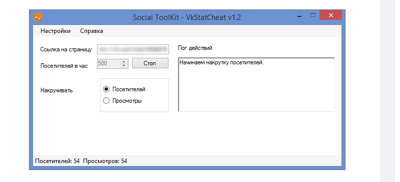Click the 'Ссылка на страницу' label
The height and width of the screenshot is (182, 400).
(x=66, y=50)
